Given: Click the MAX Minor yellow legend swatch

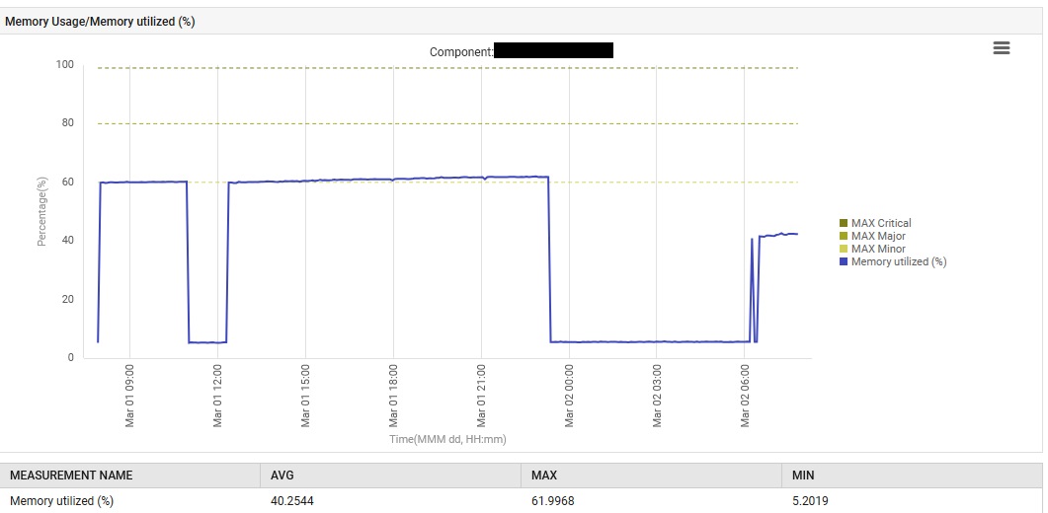Looking at the screenshot, I should 844,249.
